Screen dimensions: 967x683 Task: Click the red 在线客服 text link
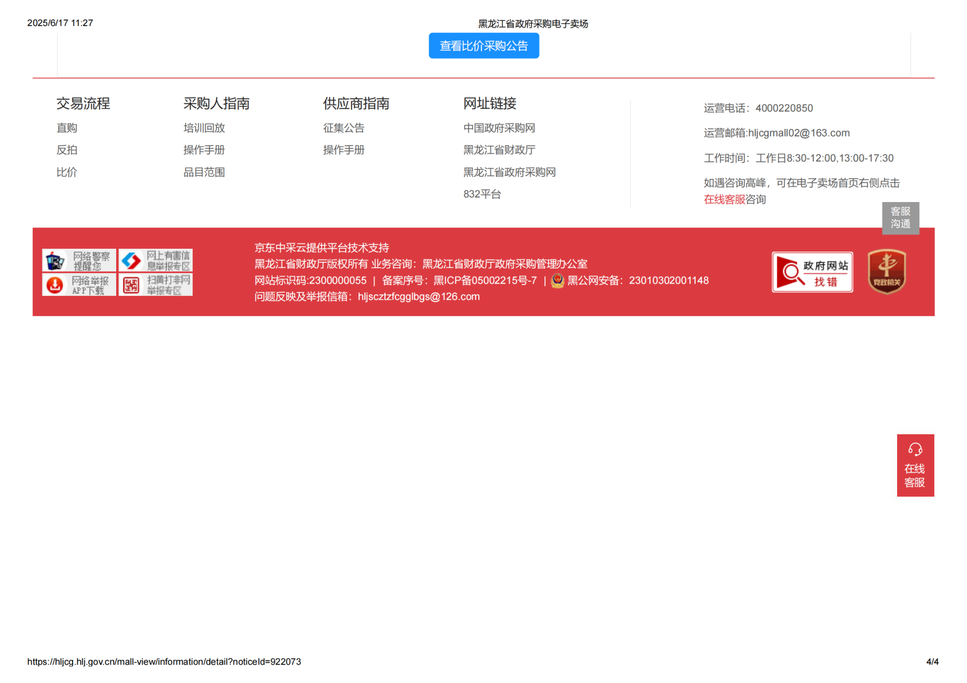coord(724,200)
